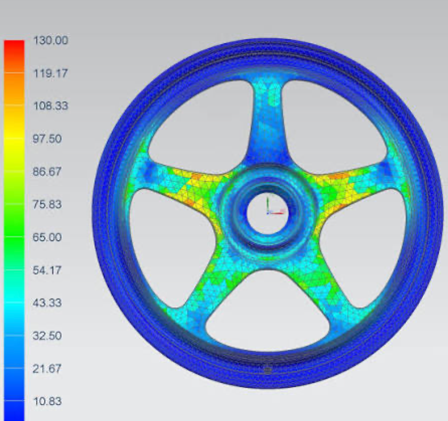Click the 75.83 legend value
The image size is (448, 421).
coord(47,204)
